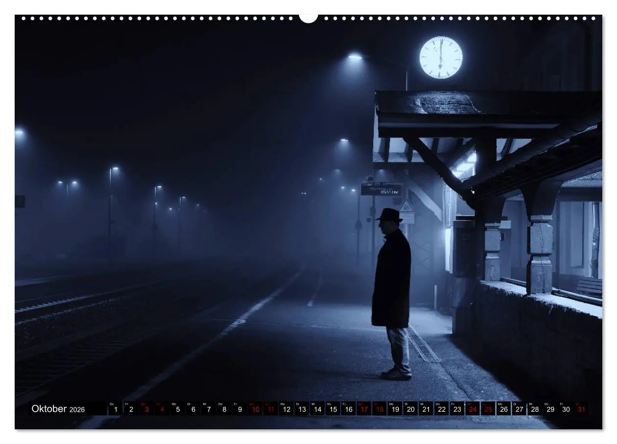Screen dimensions: 617x444
Task: Click the man's hat
Action: [x=390, y=215]
